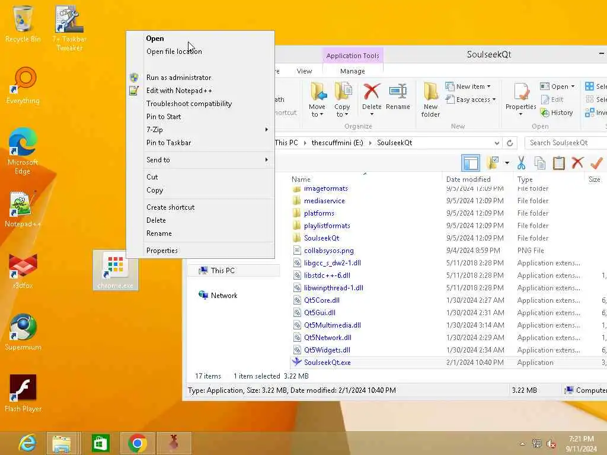
Task: Sort by the Type column header
Action: pos(525,180)
